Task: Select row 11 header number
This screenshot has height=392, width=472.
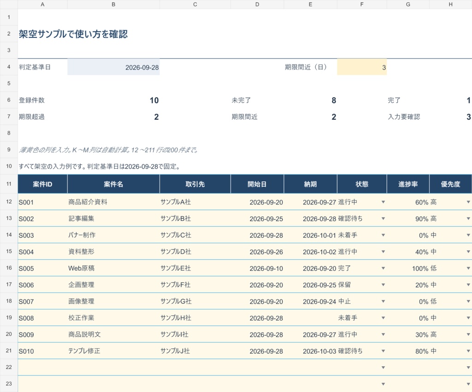Action: tap(9, 184)
